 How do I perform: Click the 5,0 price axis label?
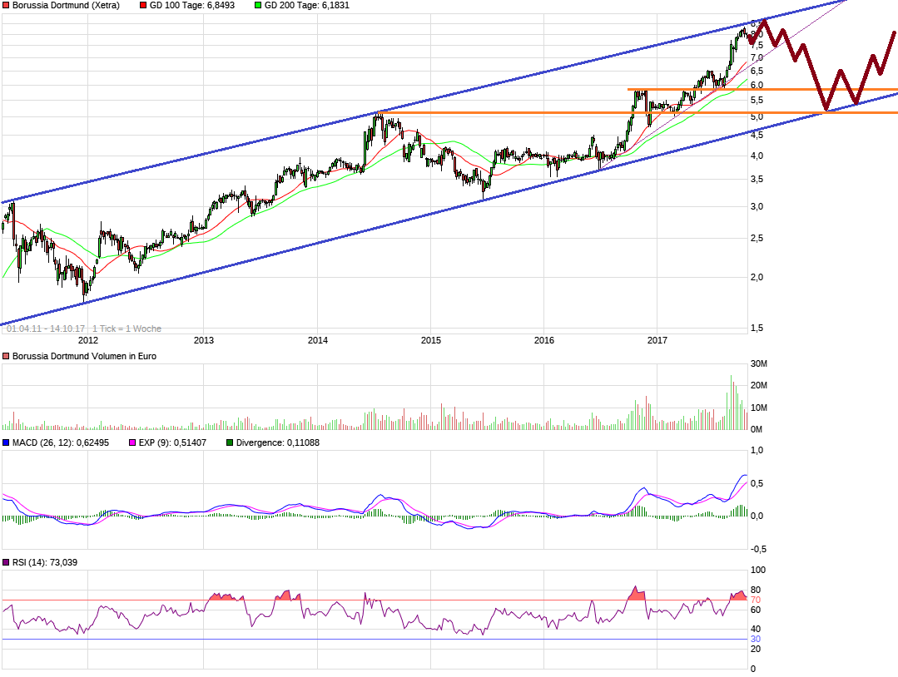click(x=757, y=116)
